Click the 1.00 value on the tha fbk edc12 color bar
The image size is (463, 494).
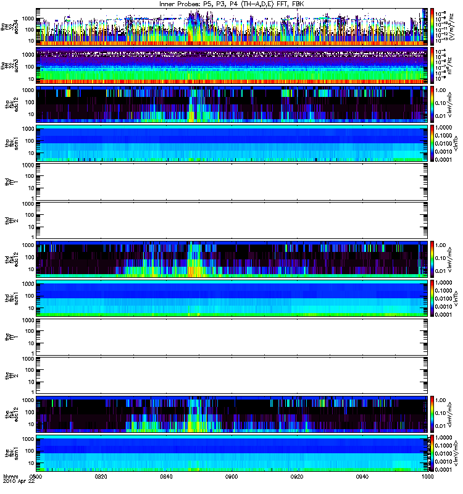(x=441, y=90)
